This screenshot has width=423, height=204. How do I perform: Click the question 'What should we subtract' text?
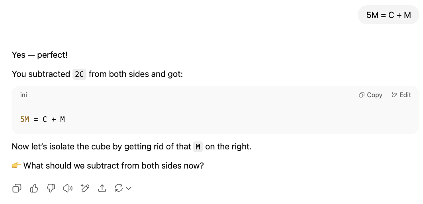point(113,165)
